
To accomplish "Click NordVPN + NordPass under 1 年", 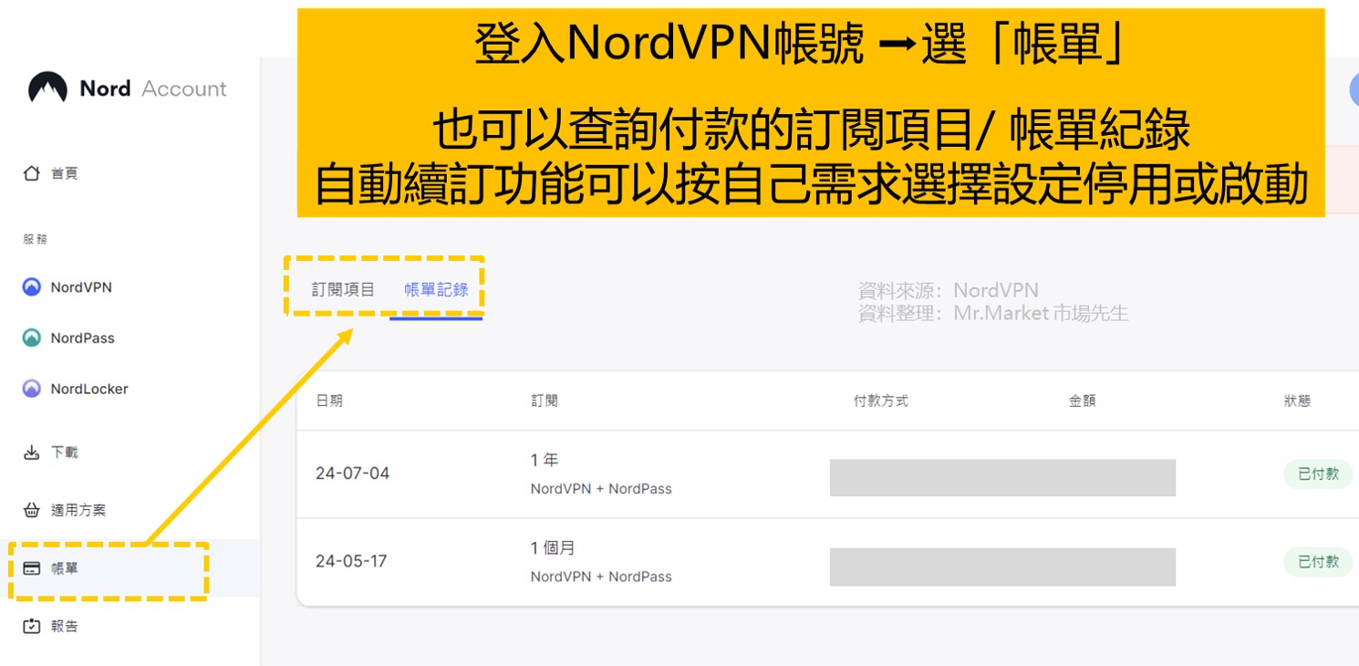I will (x=601, y=489).
